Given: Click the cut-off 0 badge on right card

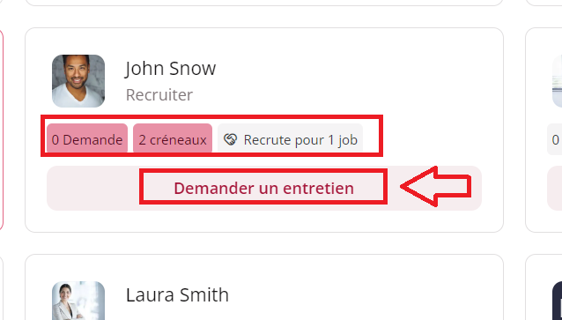Looking at the screenshot, I should [554, 139].
